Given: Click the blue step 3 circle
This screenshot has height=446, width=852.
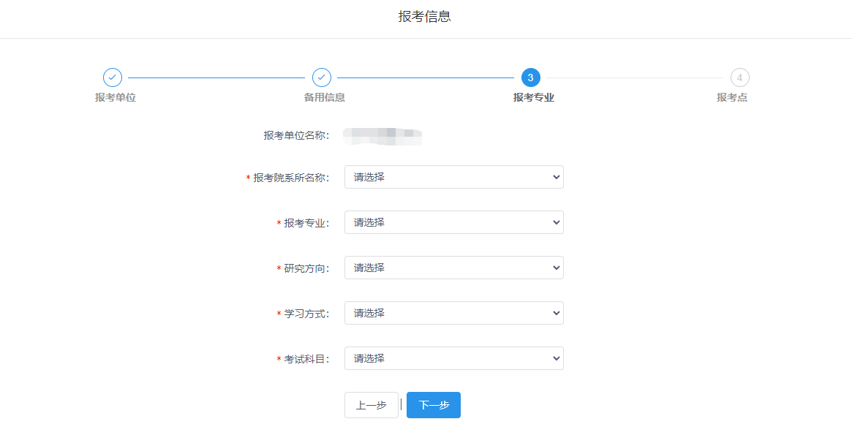Looking at the screenshot, I should (x=531, y=78).
